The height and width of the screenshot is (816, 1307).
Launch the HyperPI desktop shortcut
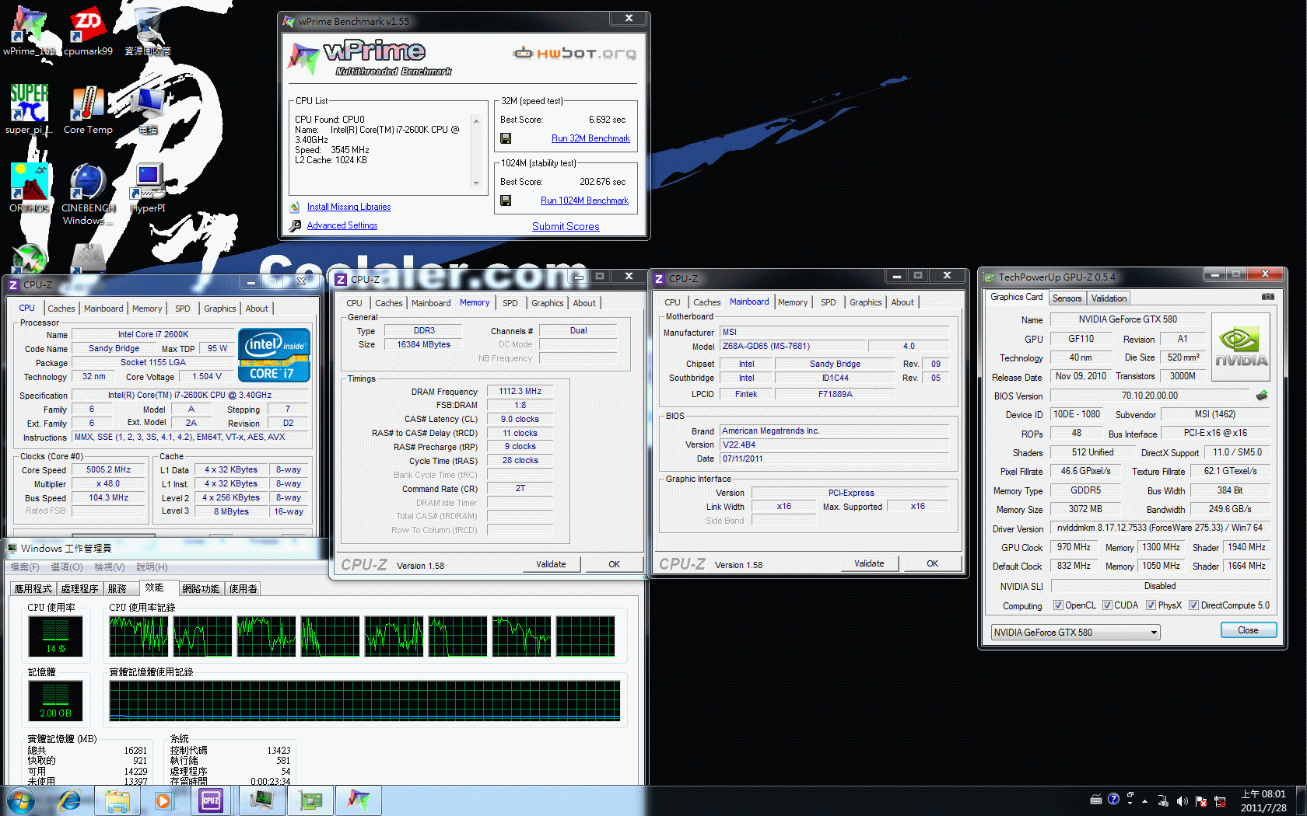coord(148,188)
